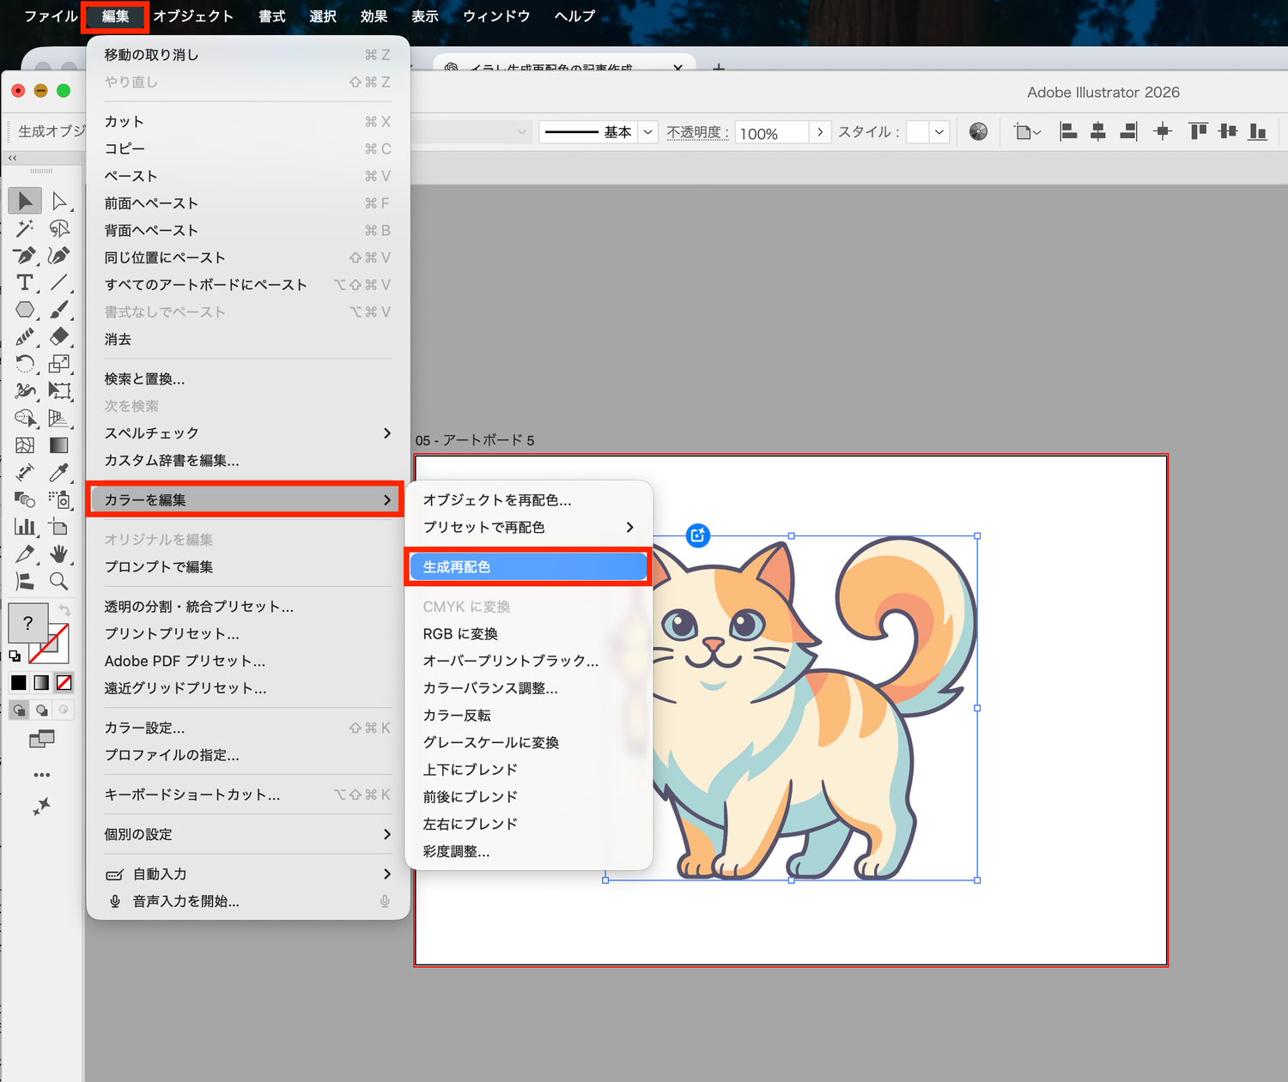Viewport: 1288px width, 1082px height.
Task: Open the スタイル dropdown
Action: (939, 132)
